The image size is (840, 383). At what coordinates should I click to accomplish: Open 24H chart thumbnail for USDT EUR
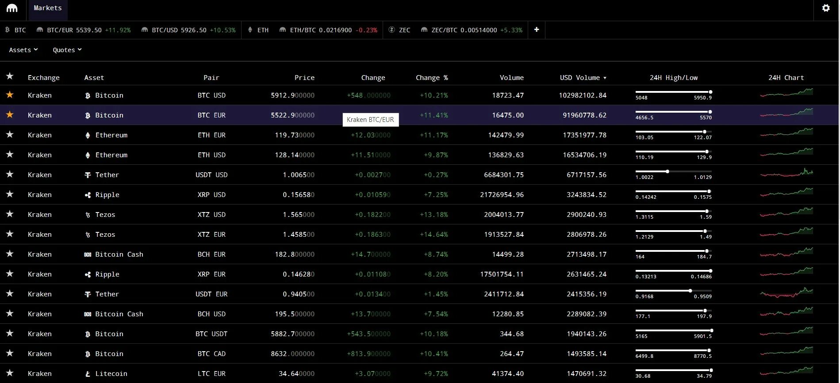(x=786, y=292)
